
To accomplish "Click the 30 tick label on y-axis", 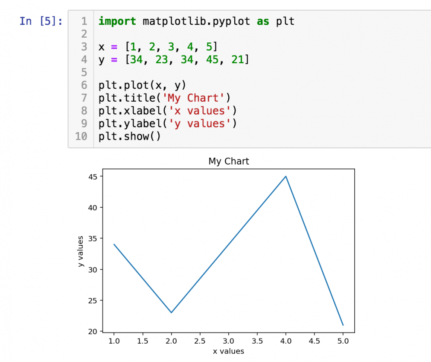I will tap(93, 270).
